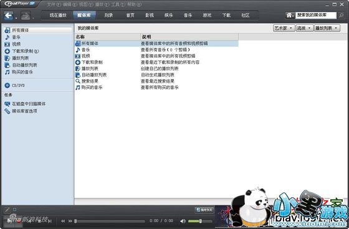This screenshot has width=349, height=229.
Task: Select the 所有媒体 row icon in the list
Action: (78, 44)
